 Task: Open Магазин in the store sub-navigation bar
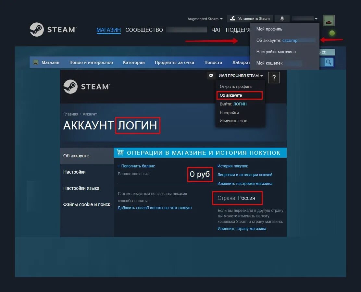50,62
